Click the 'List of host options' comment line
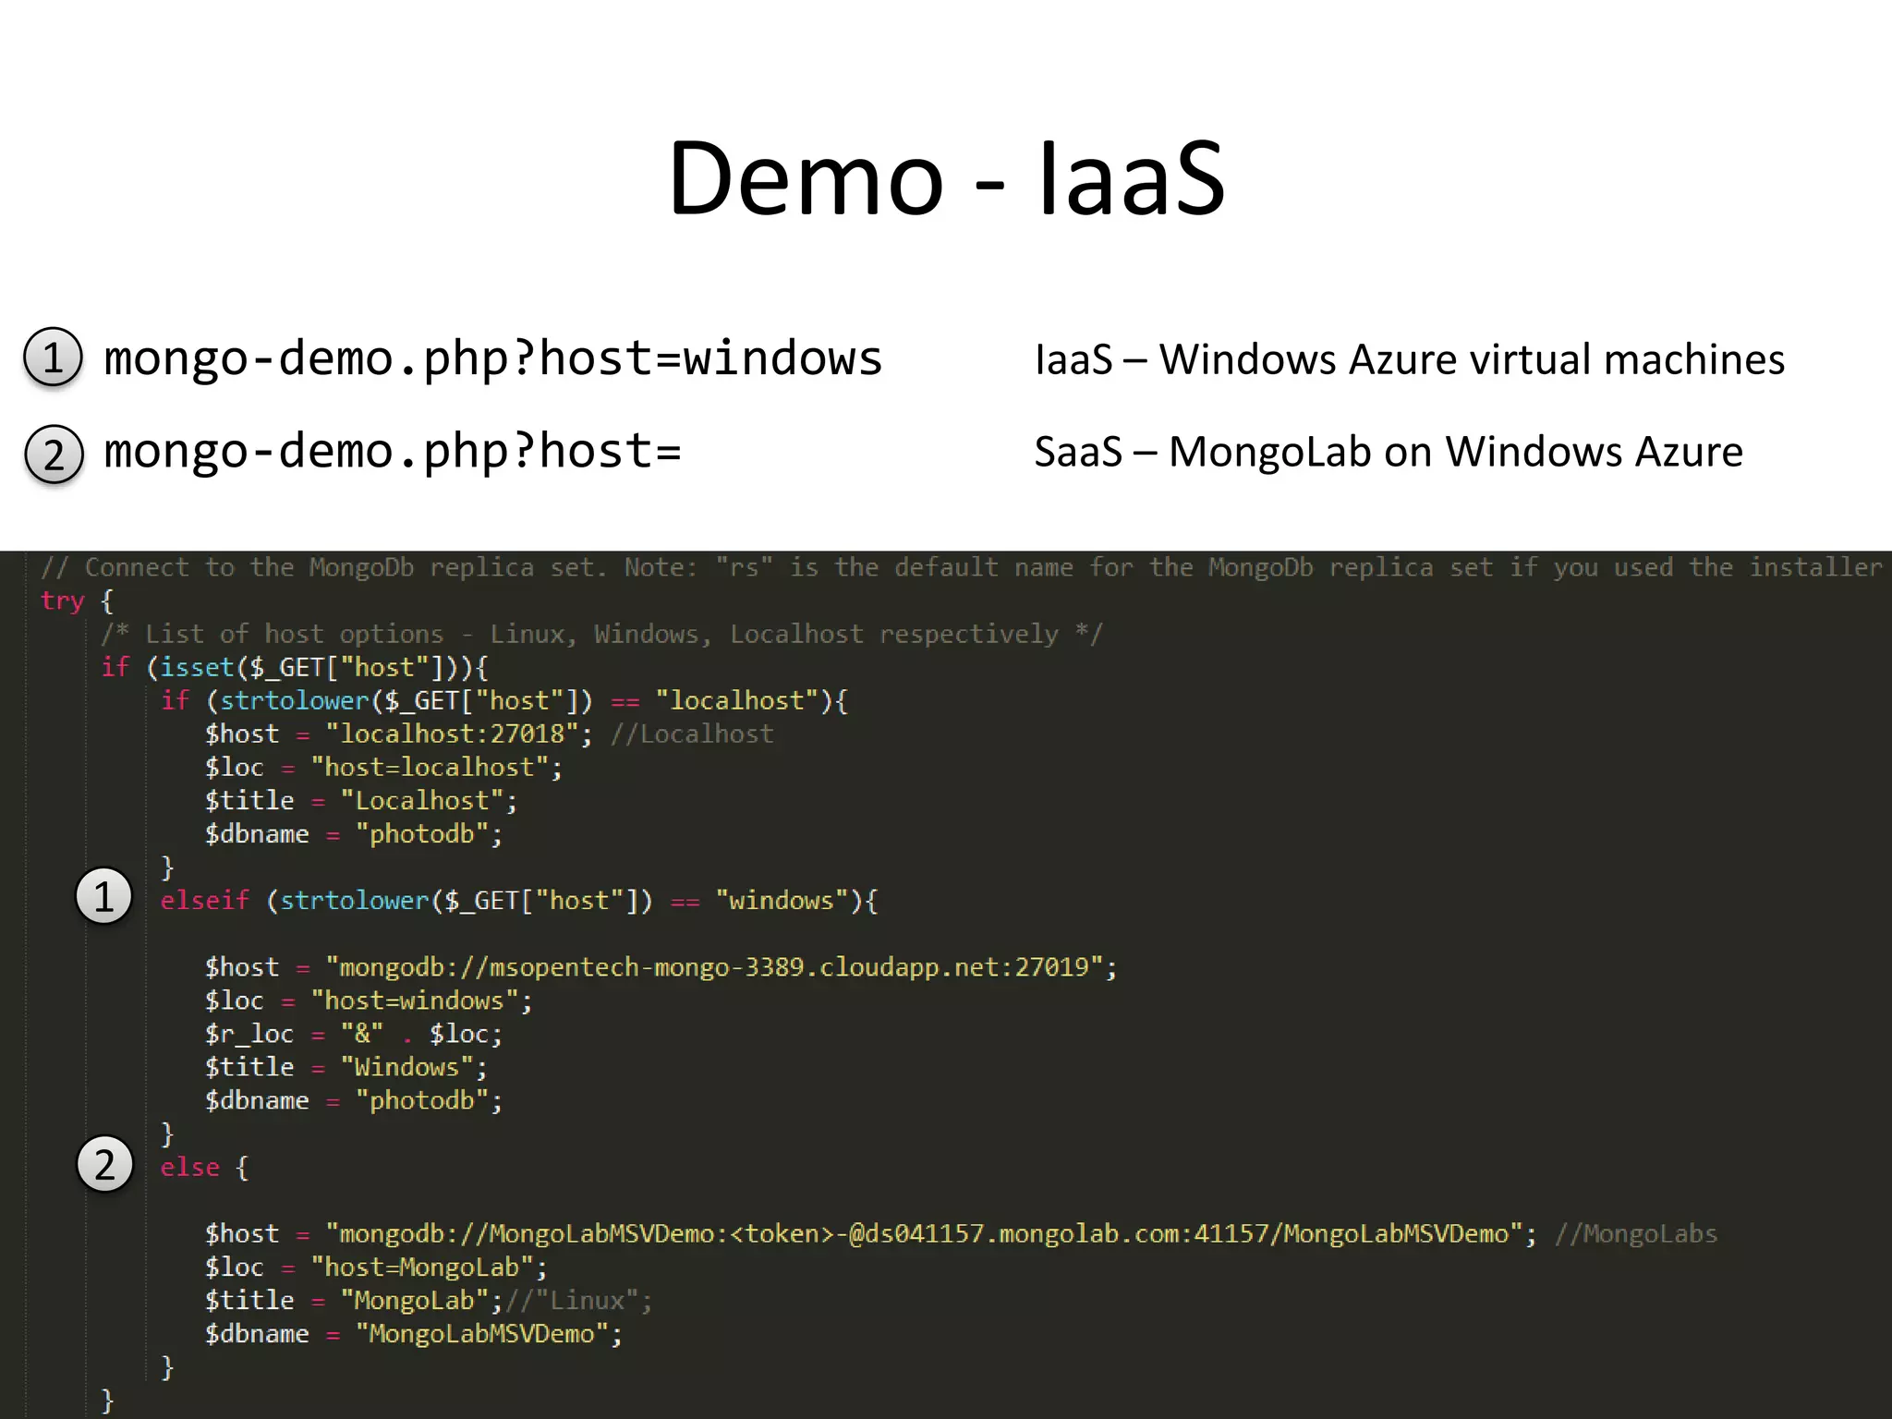The width and height of the screenshot is (1892, 1419). (x=601, y=635)
